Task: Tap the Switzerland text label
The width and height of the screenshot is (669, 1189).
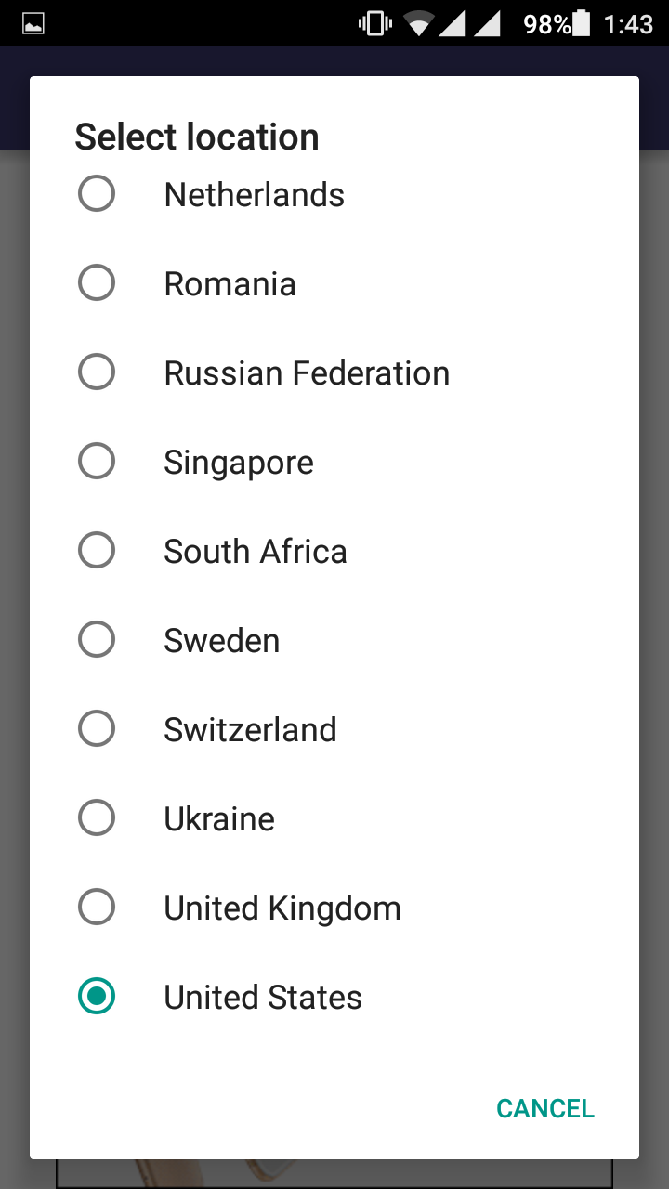Action: point(250,730)
